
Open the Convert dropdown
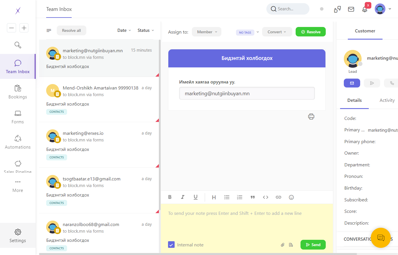[x=277, y=32]
